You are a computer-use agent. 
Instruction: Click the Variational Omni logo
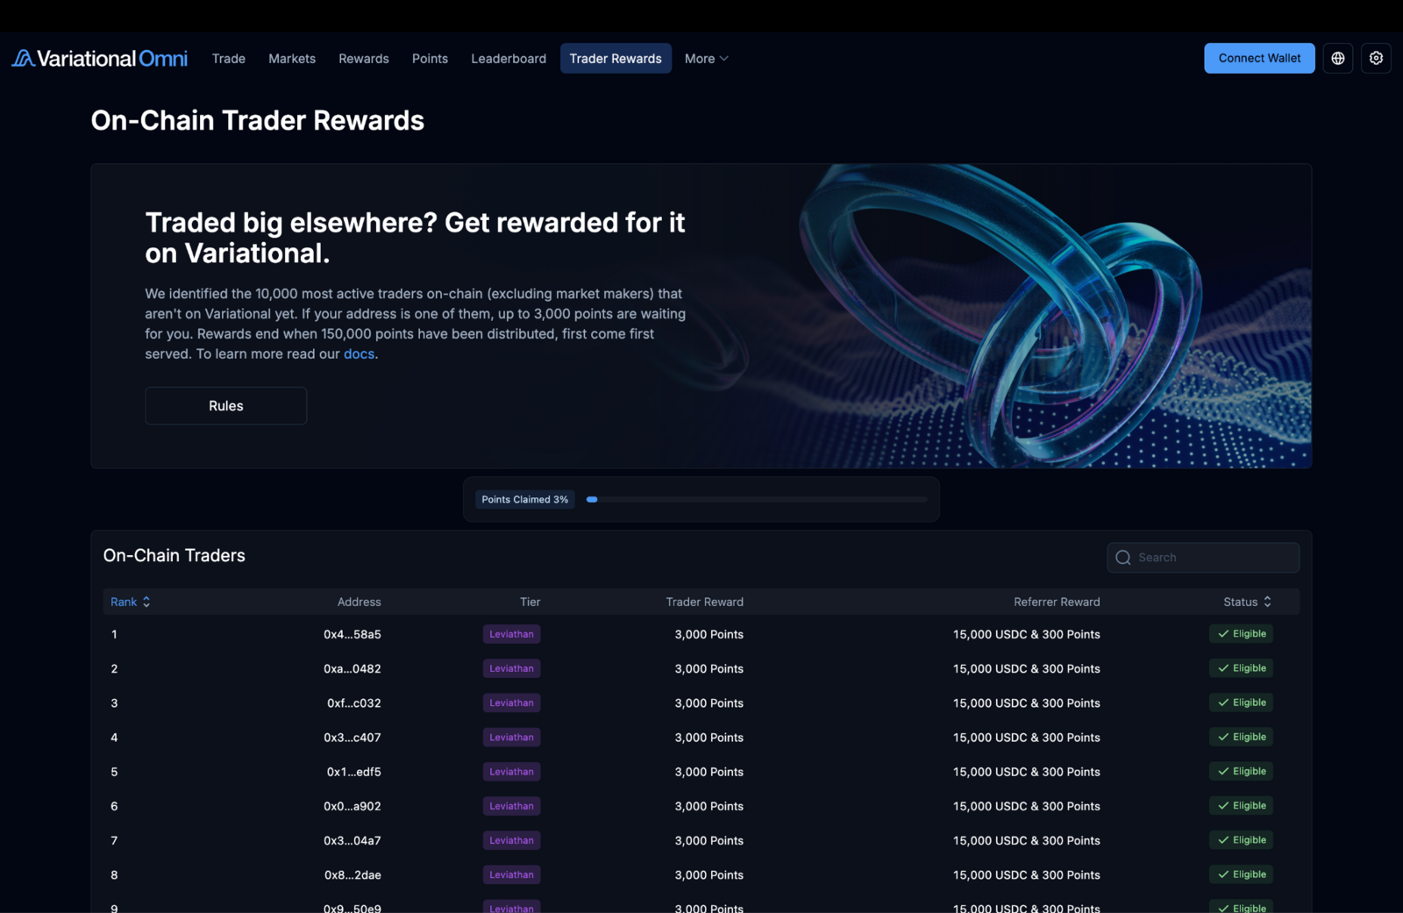(x=99, y=59)
